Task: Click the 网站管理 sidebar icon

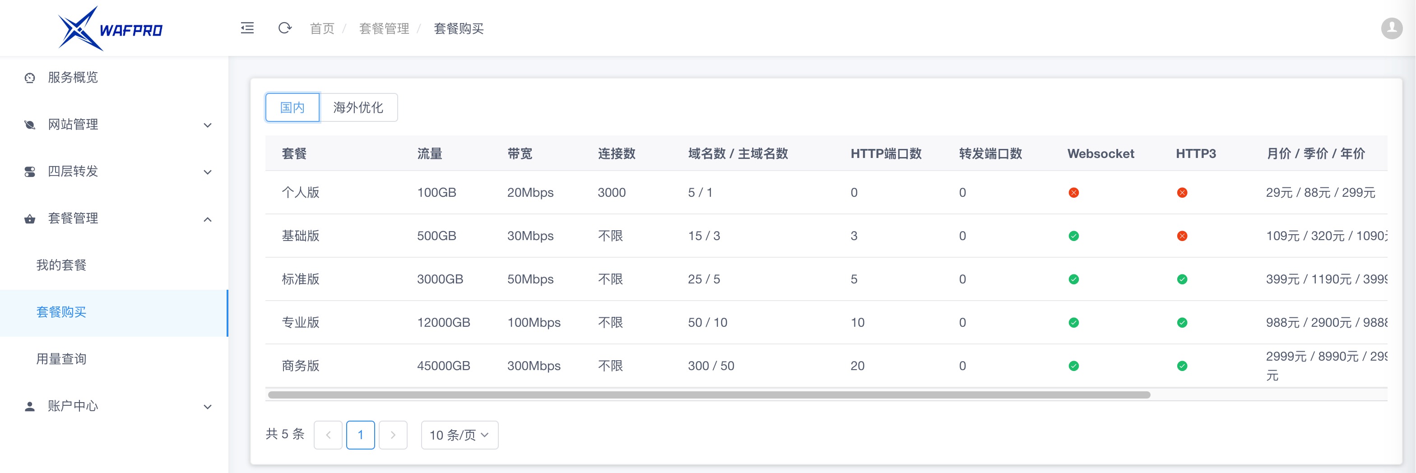Action: 30,125
